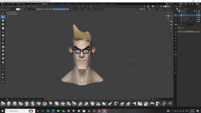This screenshot has height=113, width=201.
Task: Open the Paint Hard brush selector dropdown
Action: 8,9
